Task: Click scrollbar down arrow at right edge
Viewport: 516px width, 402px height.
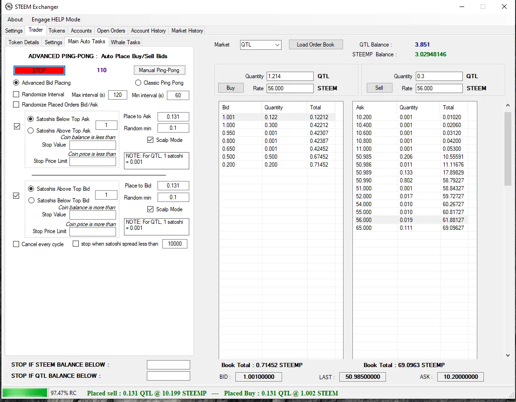Action: tap(508, 355)
